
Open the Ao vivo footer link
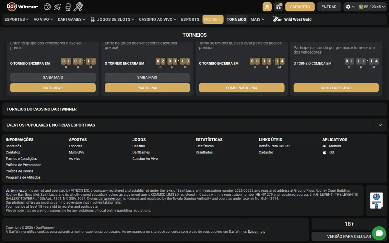pos(75,159)
